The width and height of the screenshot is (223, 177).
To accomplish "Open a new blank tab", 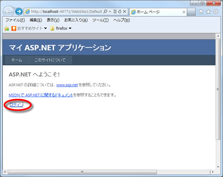I will 191,12.
